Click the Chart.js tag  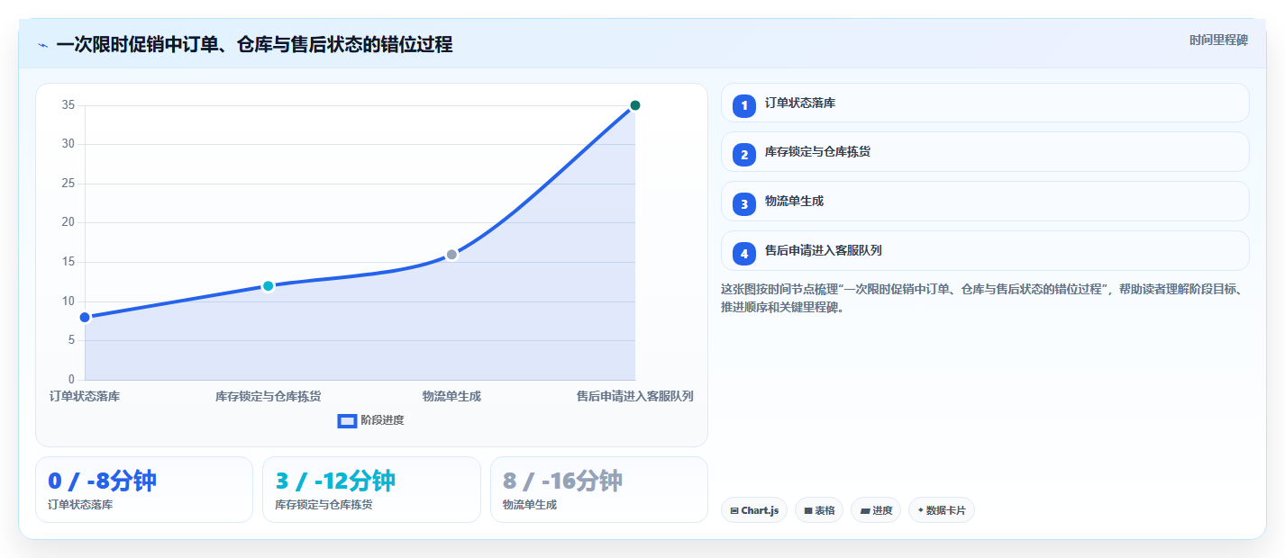click(x=754, y=510)
